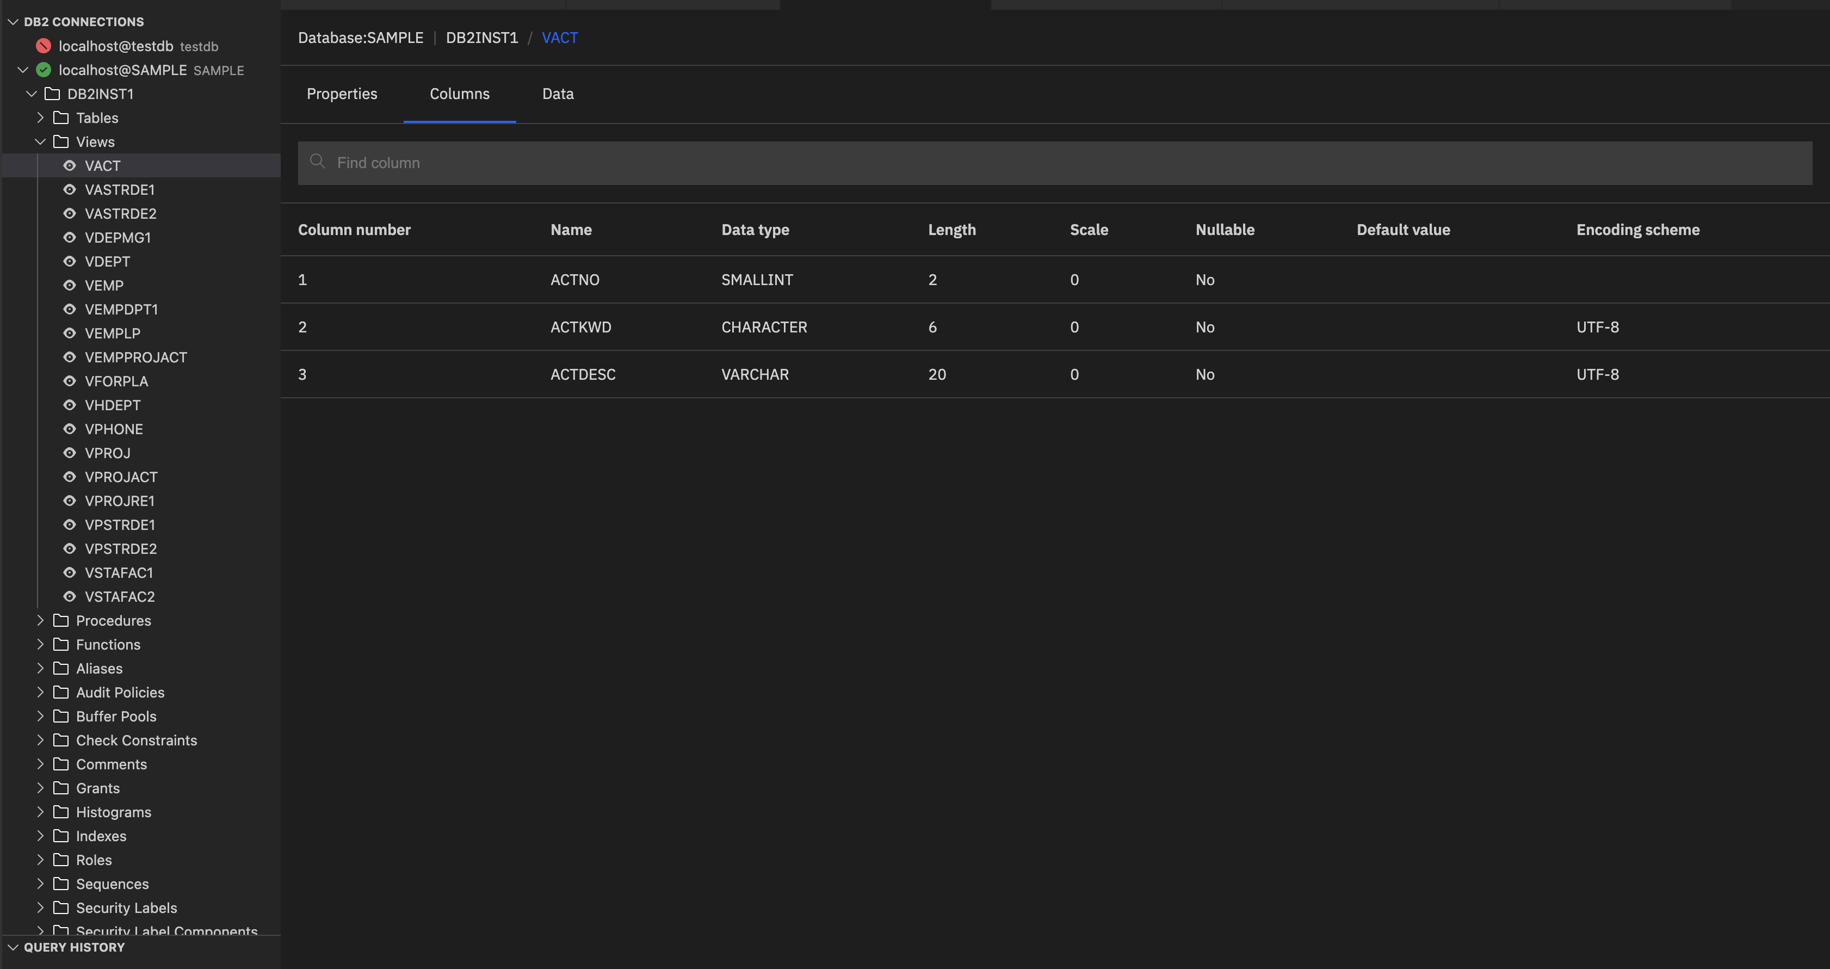Viewport: 1830px width, 969px height.
Task: Click the folder icon beside Procedures
Action: click(61, 620)
